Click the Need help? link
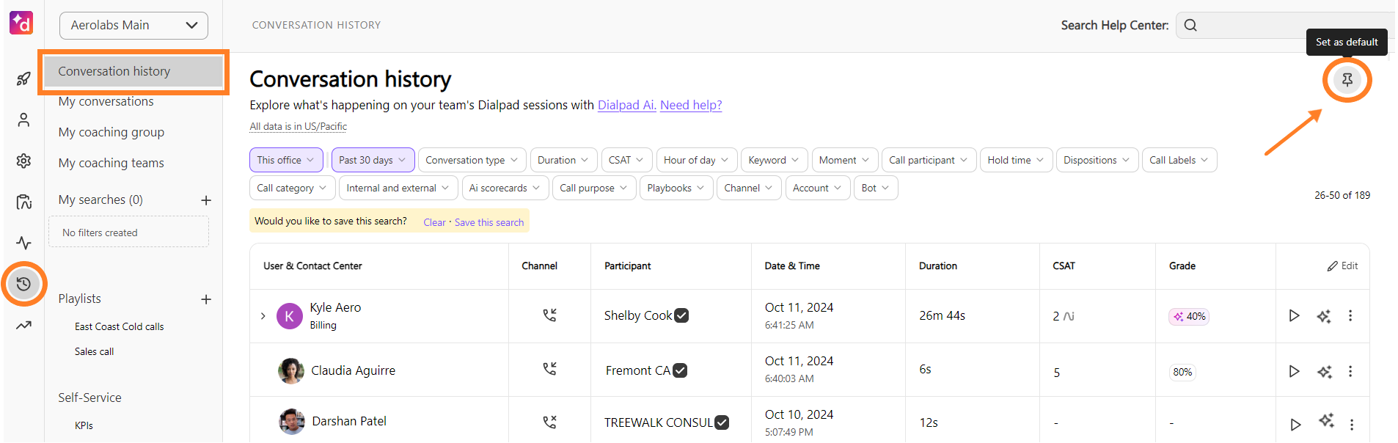1398x443 pixels. 691,105
